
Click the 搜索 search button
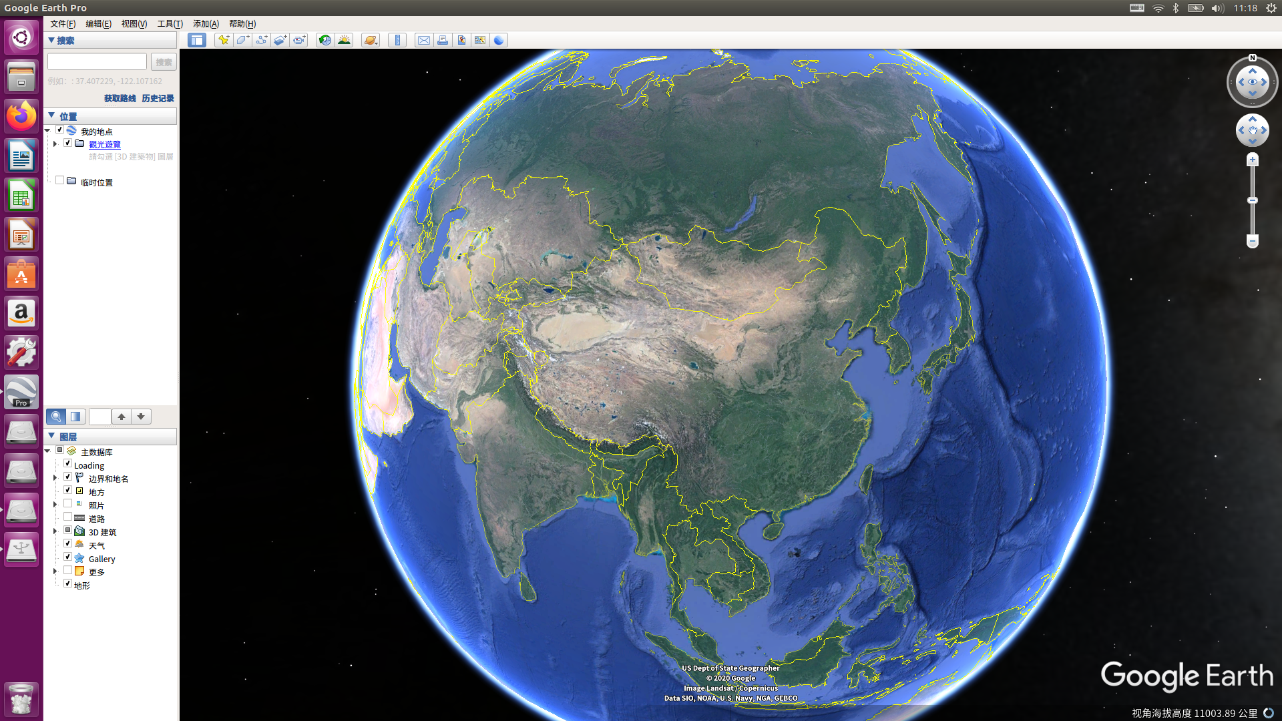163,61
